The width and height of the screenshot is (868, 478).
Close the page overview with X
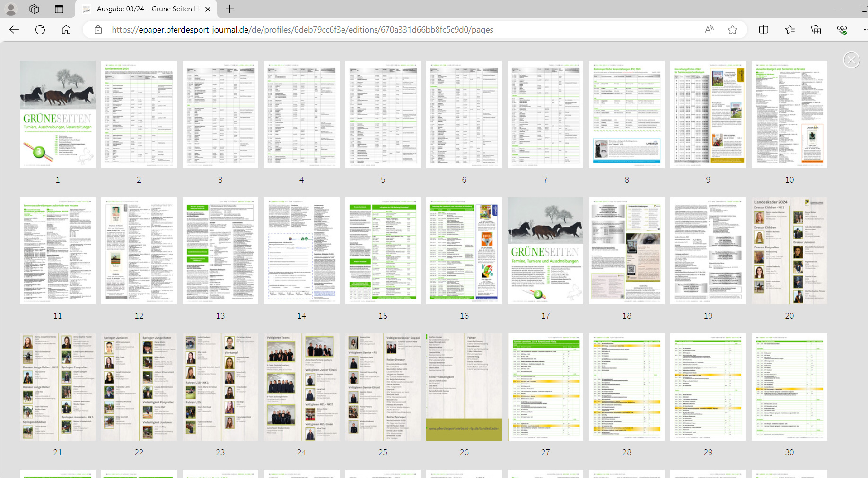[851, 60]
